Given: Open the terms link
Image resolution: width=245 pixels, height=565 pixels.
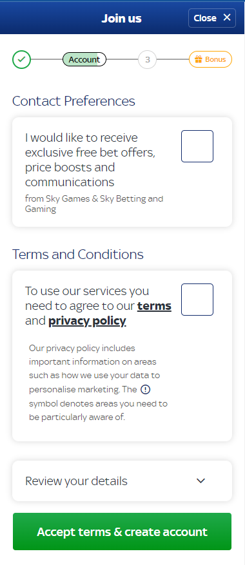Looking at the screenshot, I should [155, 306].
